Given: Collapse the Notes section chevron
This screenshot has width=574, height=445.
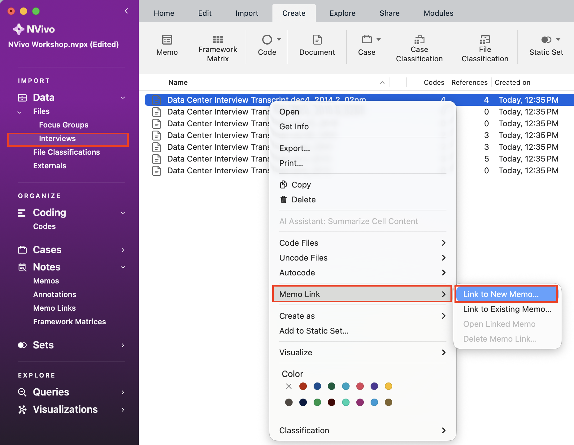Looking at the screenshot, I should click(x=123, y=267).
